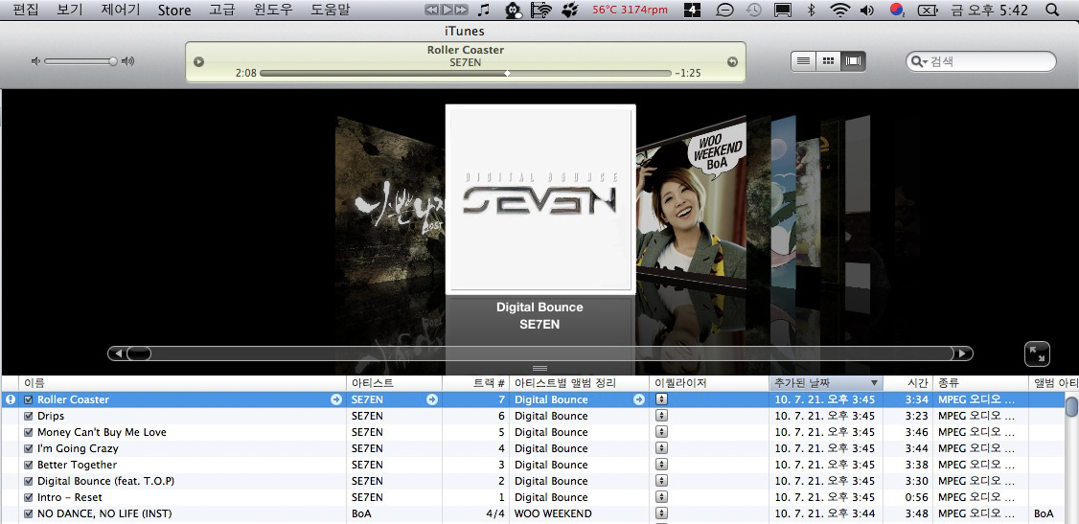Open the paw print menu bar icon
1079x524 pixels.
570,10
